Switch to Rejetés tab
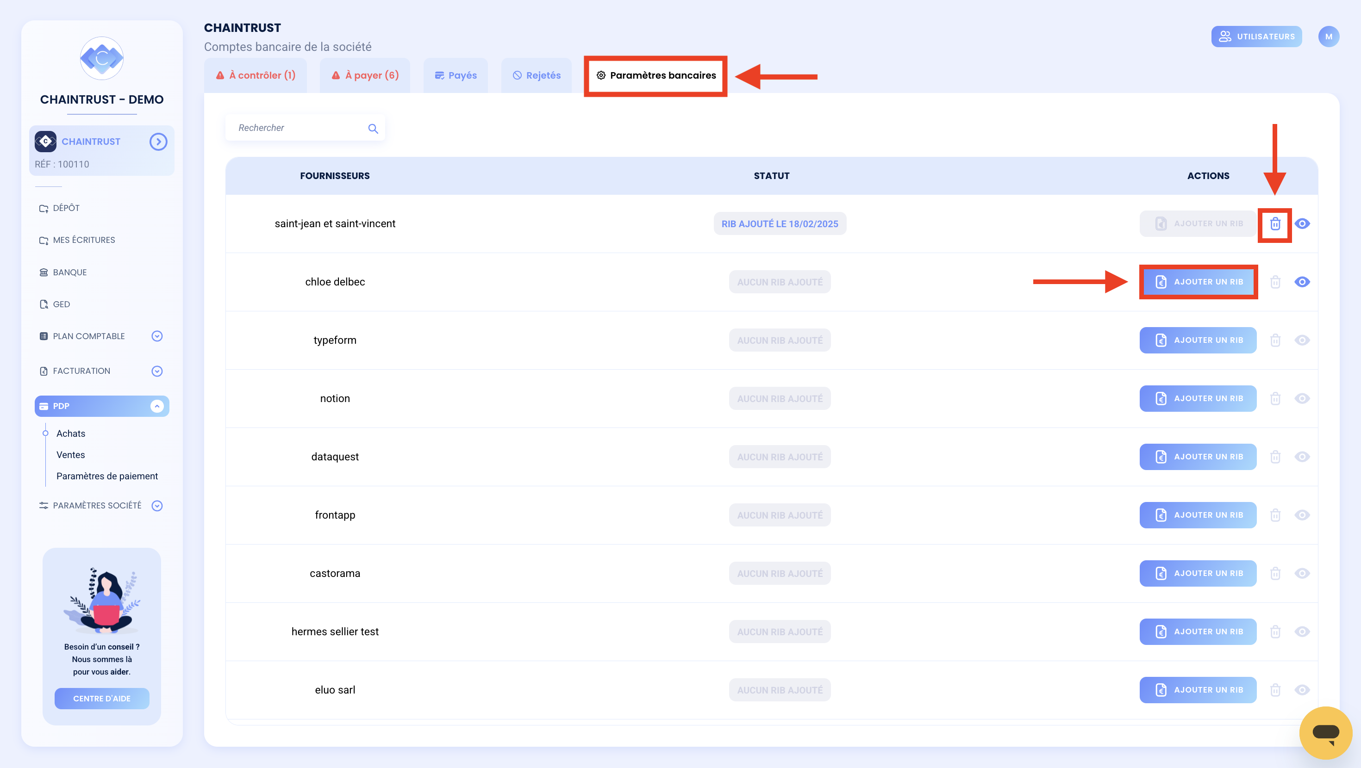 coord(537,75)
